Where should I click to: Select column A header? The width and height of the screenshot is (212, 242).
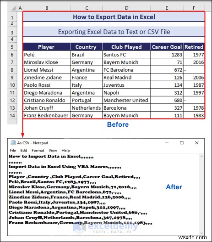20,8
